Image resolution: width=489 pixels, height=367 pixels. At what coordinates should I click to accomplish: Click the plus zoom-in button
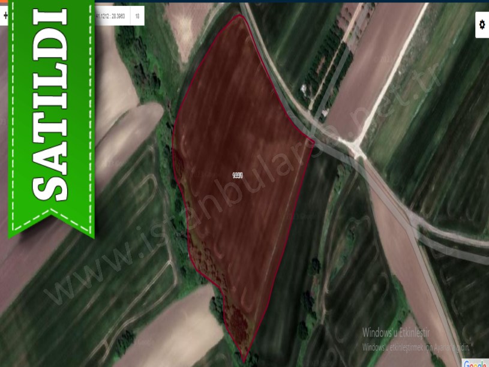pyautogui.click(x=5, y=16)
